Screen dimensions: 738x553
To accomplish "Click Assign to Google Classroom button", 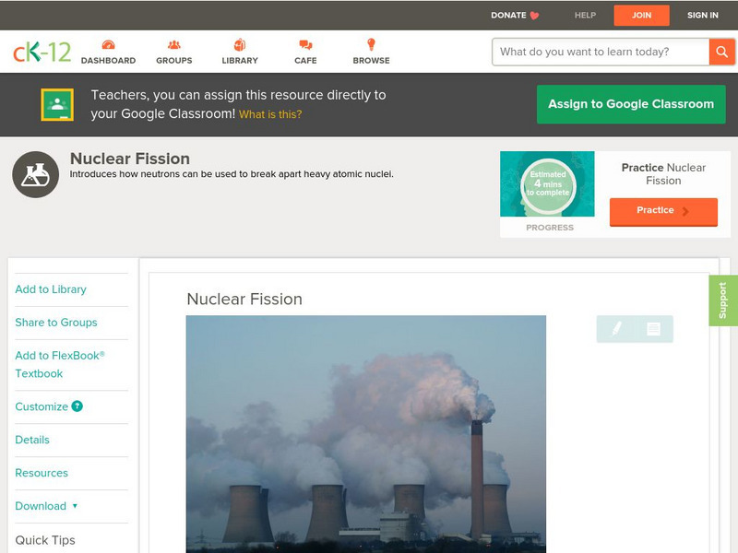I will (631, 104).
